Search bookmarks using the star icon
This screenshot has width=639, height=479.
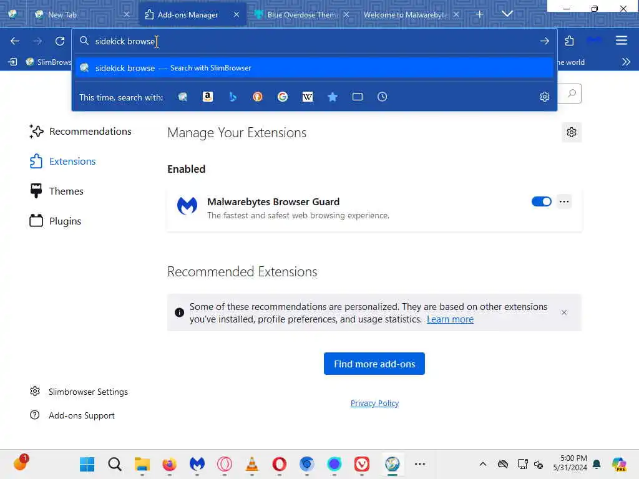tap(333, 97)
